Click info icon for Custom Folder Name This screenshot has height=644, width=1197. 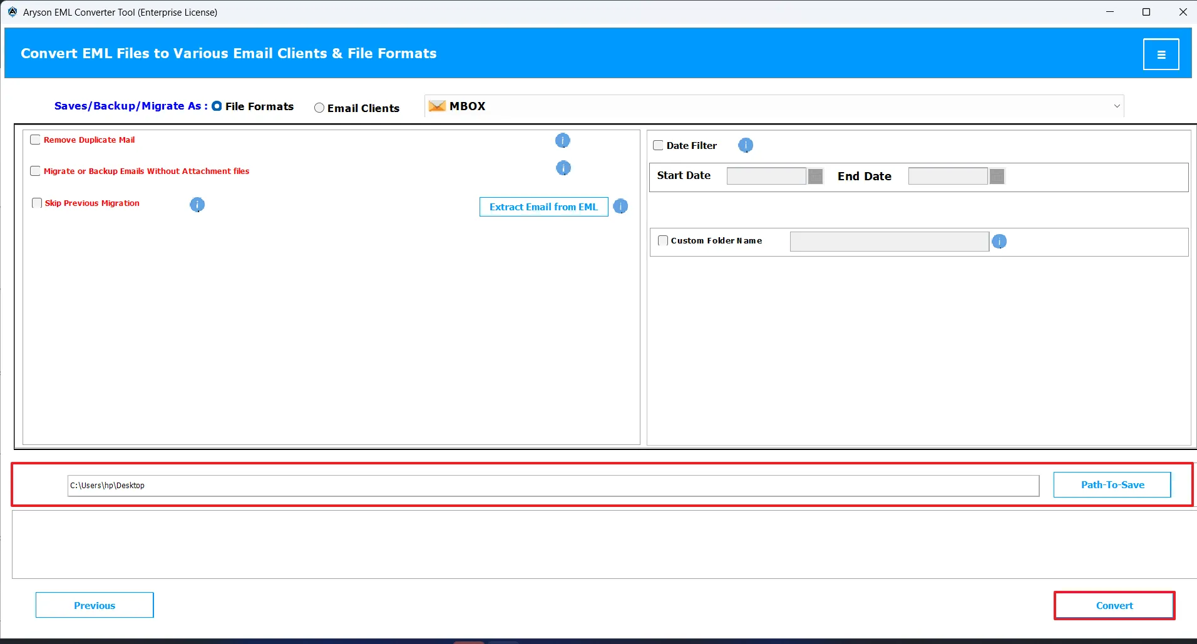point(999,242)
